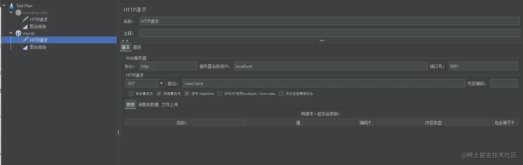Click the 值 column header
Screen dimensions: 523x165
(x=298, y=122)
